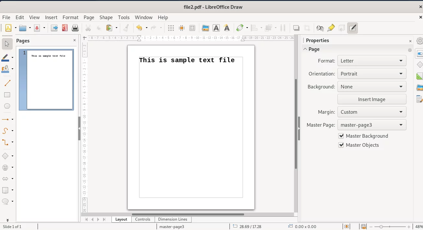Click the Toggle Point Edit Mode icon
The image size is (423, 230).
[320, 28]
